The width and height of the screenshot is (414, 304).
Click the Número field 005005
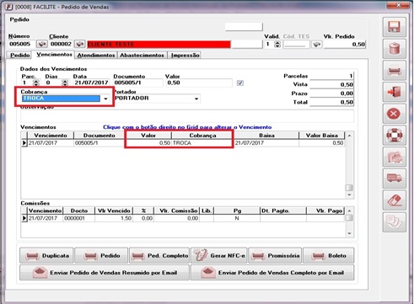click(22, 44)
